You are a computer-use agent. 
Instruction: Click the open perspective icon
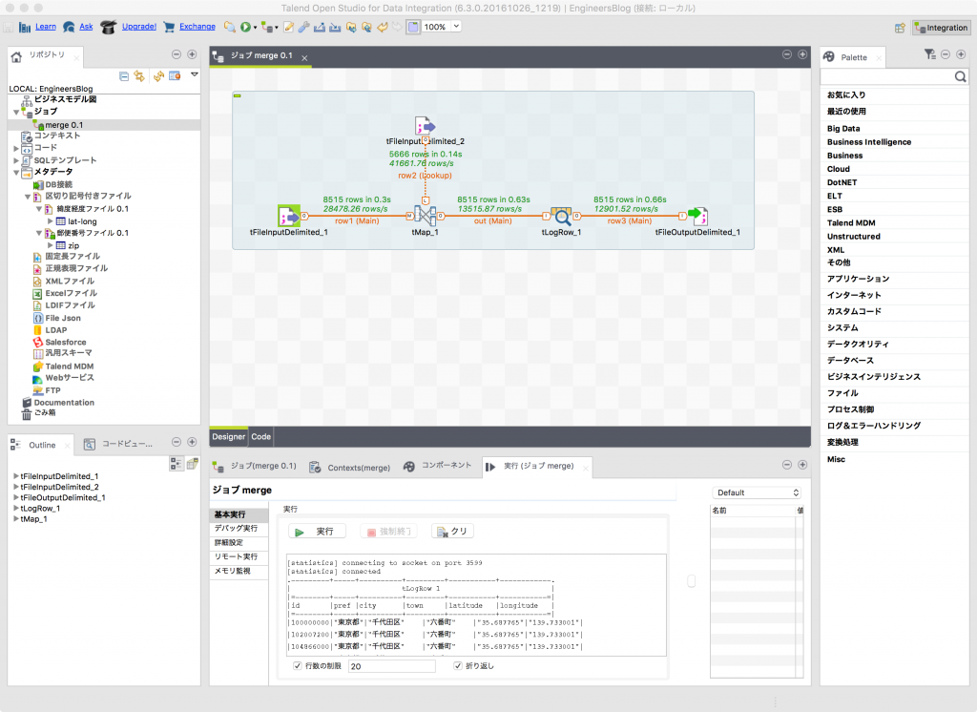click(x=900, y=28)
